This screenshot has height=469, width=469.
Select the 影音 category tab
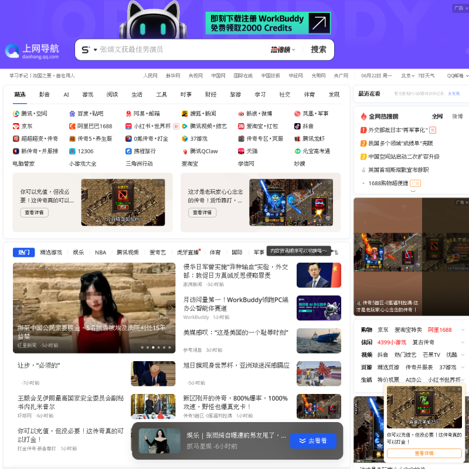[45, 94]
